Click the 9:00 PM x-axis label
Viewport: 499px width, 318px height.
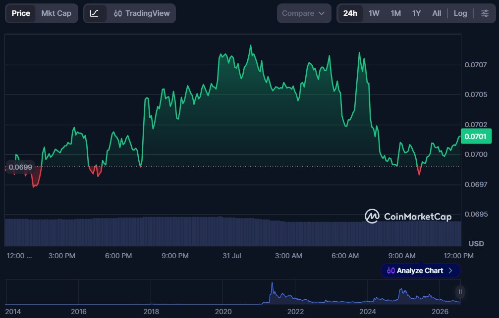[175, 256]
